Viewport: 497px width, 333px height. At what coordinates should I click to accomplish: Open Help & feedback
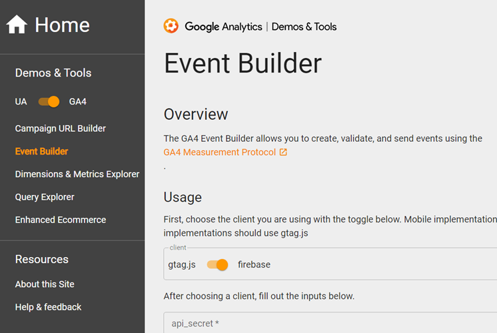click(x=48, y=307)
